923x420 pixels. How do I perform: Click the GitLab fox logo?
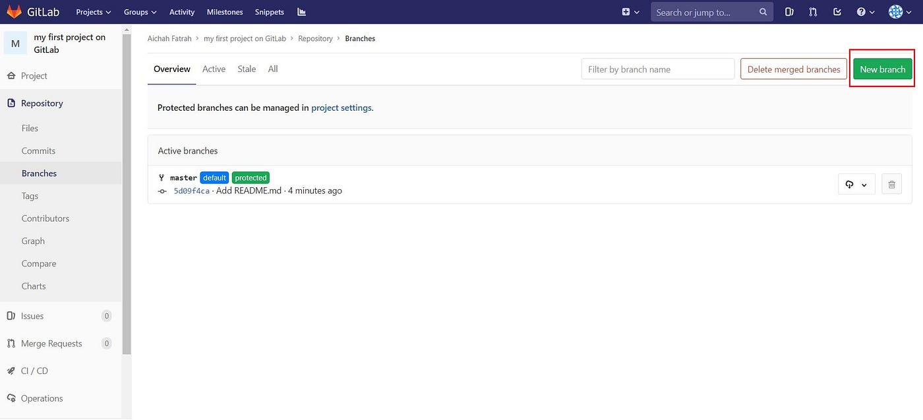(x=14, y=12)
